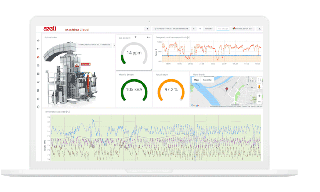
Task: Click the Machina Cloud title
Action: (x=77, y=30)
